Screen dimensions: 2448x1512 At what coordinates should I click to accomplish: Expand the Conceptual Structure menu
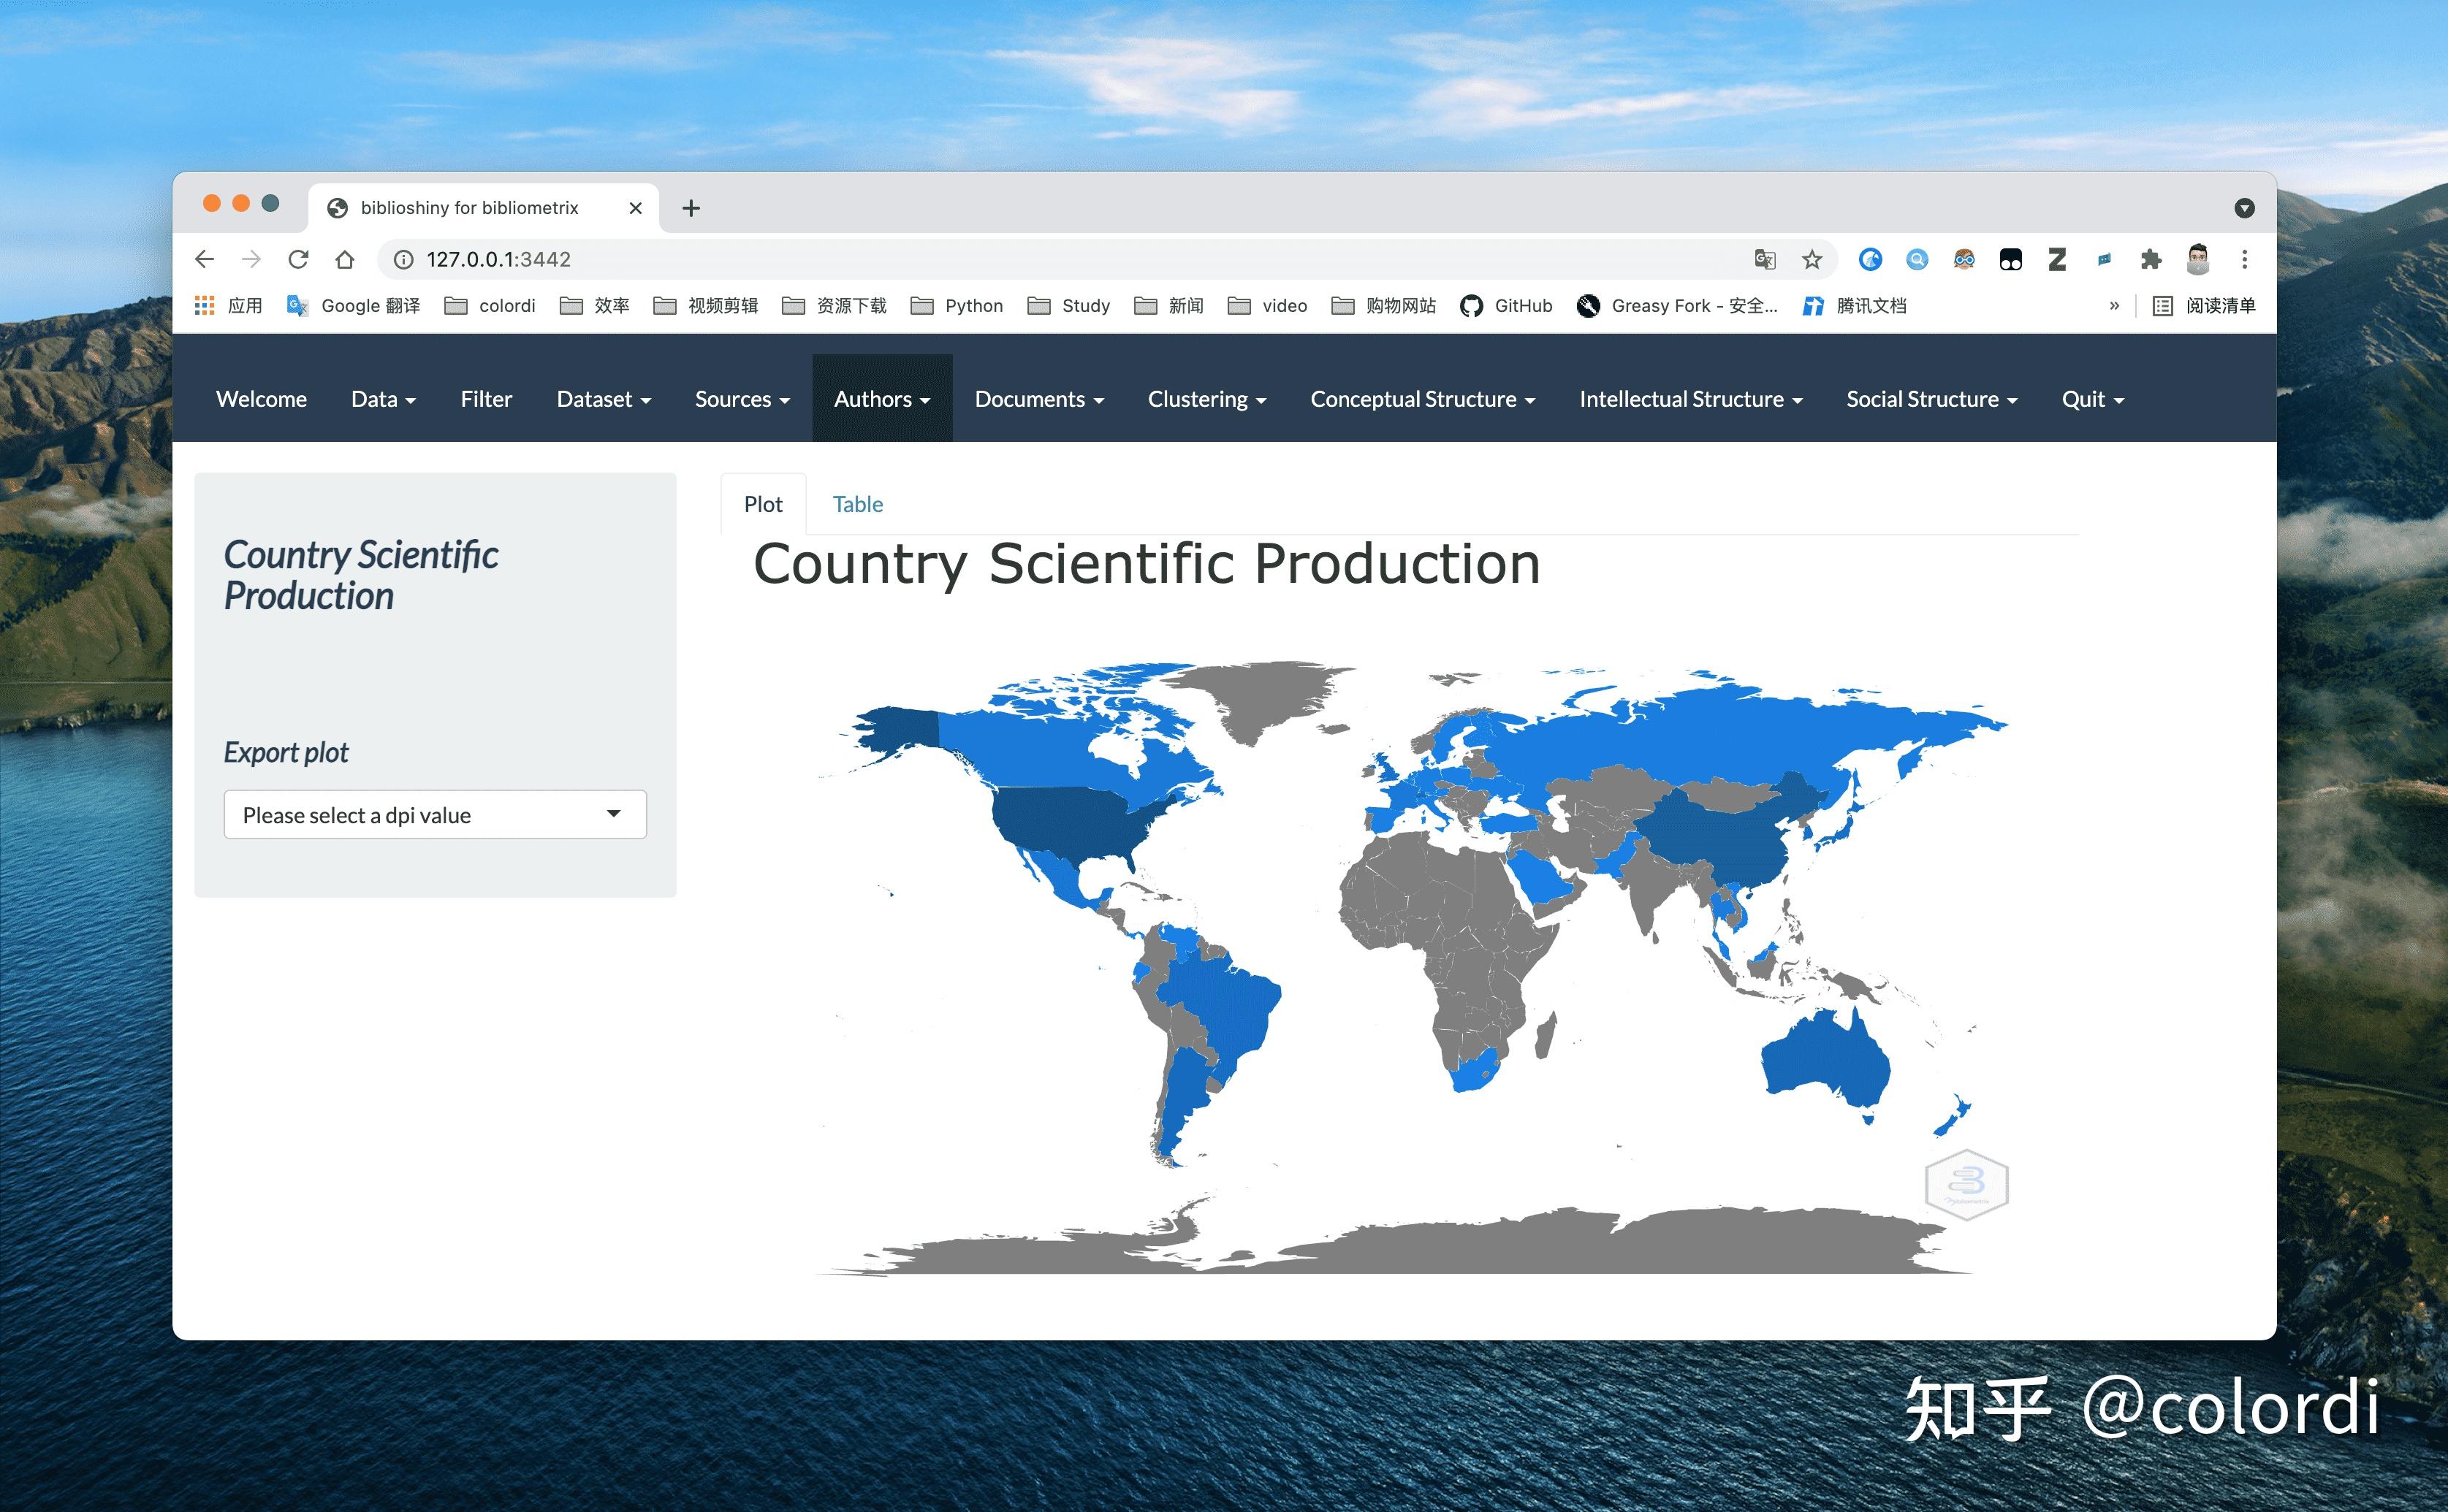(1421, 399)
